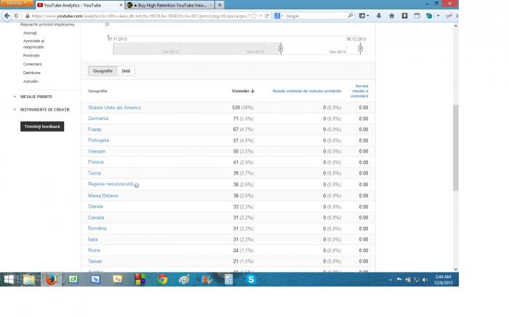Select the Dată tab
Image resolution: width=509 pixels, height=317 pixels.
tap(126, 71)
